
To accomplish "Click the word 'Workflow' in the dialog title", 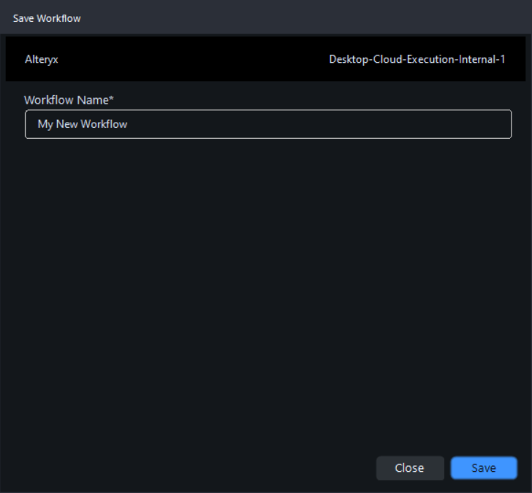I will [59, 18].
